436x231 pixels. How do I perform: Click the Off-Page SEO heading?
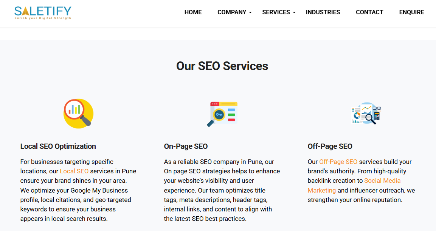330,146
